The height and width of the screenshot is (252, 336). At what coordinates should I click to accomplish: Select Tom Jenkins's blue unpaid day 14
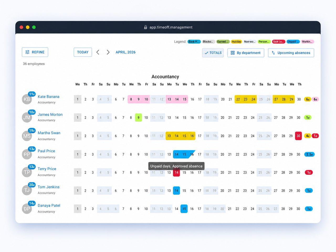tap(176, 191)
